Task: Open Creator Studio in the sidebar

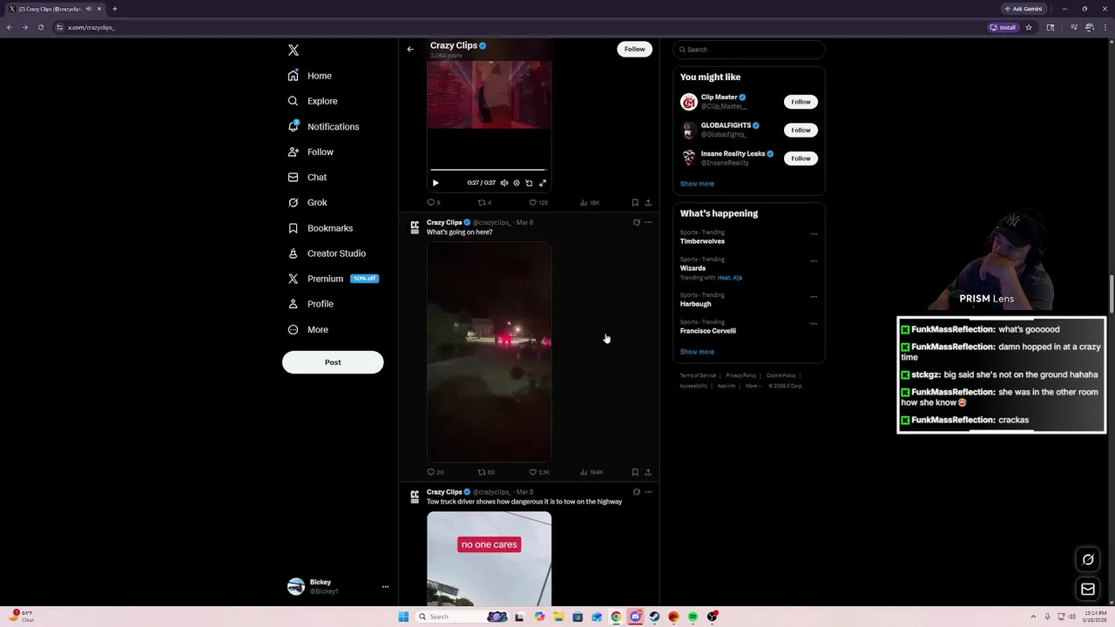Action: [x=327, y=253]
